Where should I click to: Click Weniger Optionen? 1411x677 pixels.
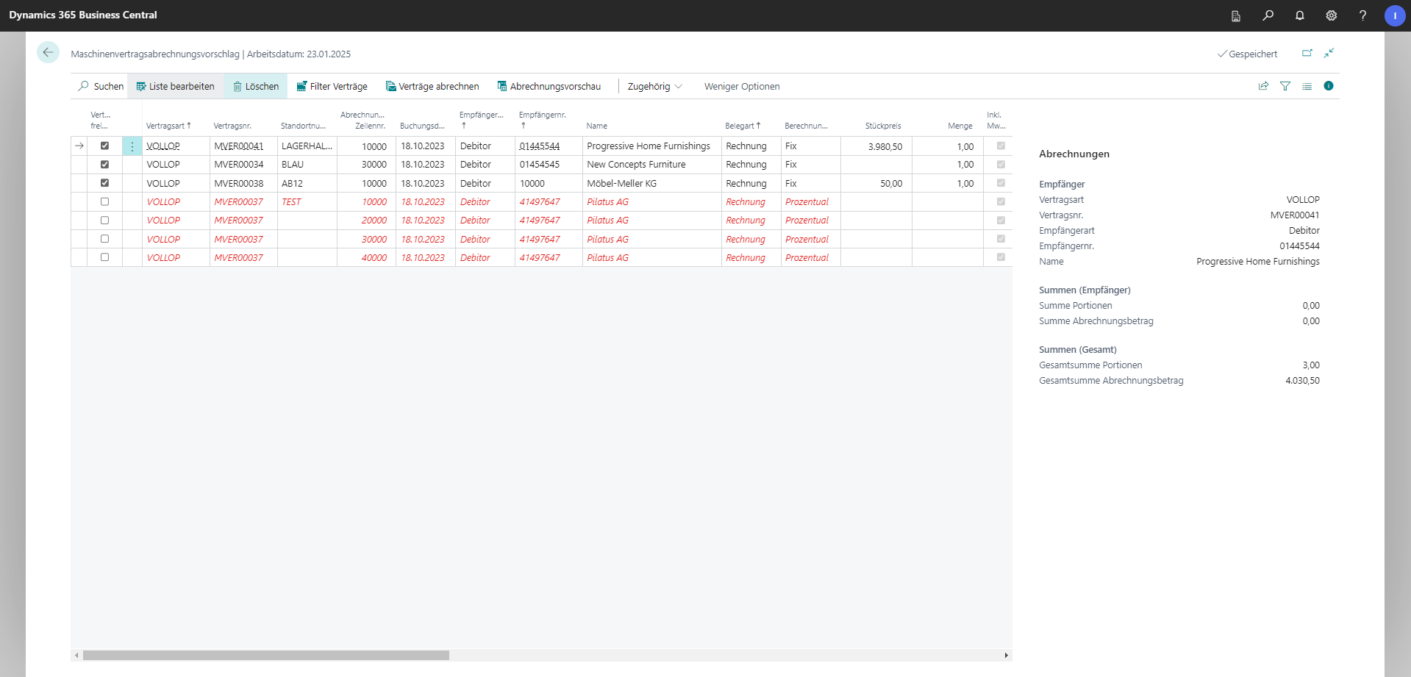(741, 87)
